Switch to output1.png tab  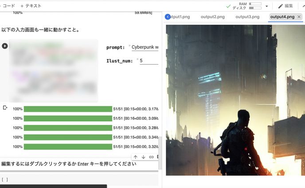(x=180, y=17)
